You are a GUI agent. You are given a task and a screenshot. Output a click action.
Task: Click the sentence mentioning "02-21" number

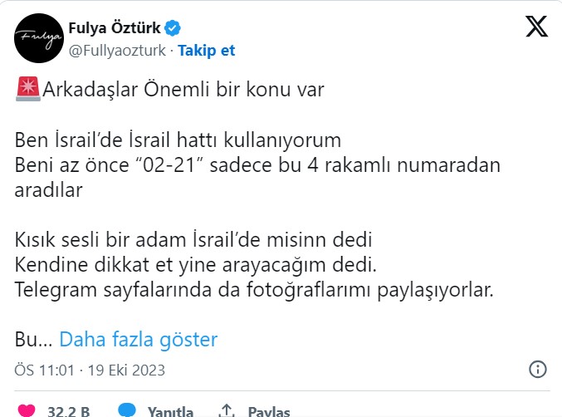(257, 164)
